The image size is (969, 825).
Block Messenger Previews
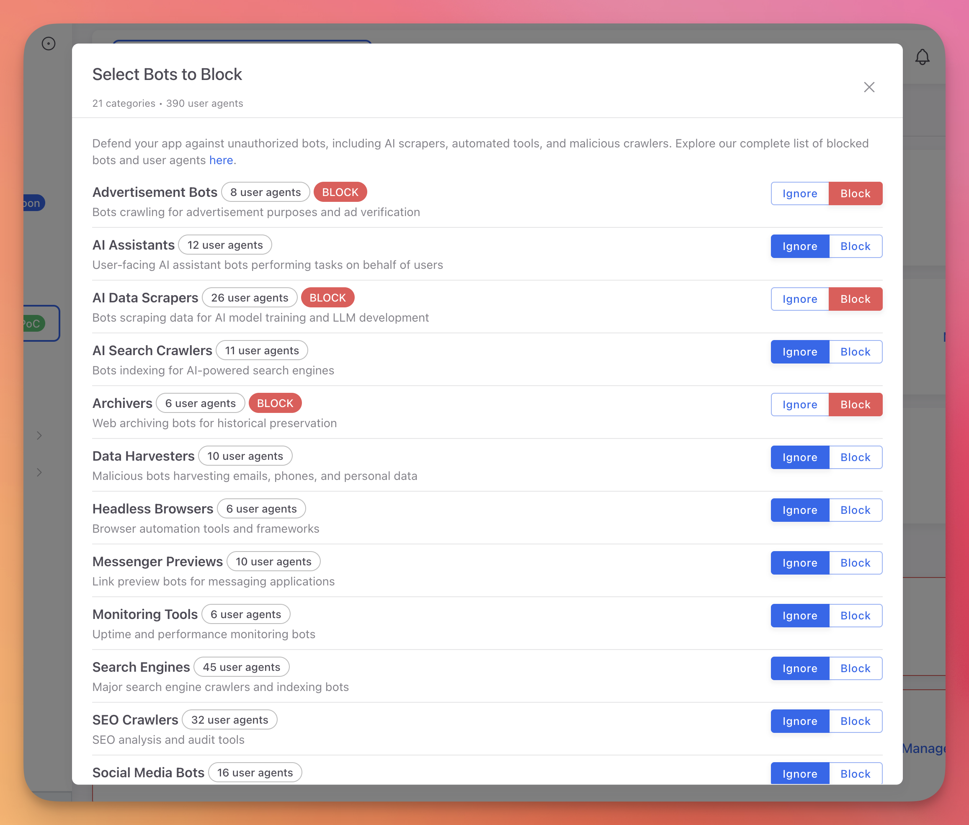coord(855,562)
